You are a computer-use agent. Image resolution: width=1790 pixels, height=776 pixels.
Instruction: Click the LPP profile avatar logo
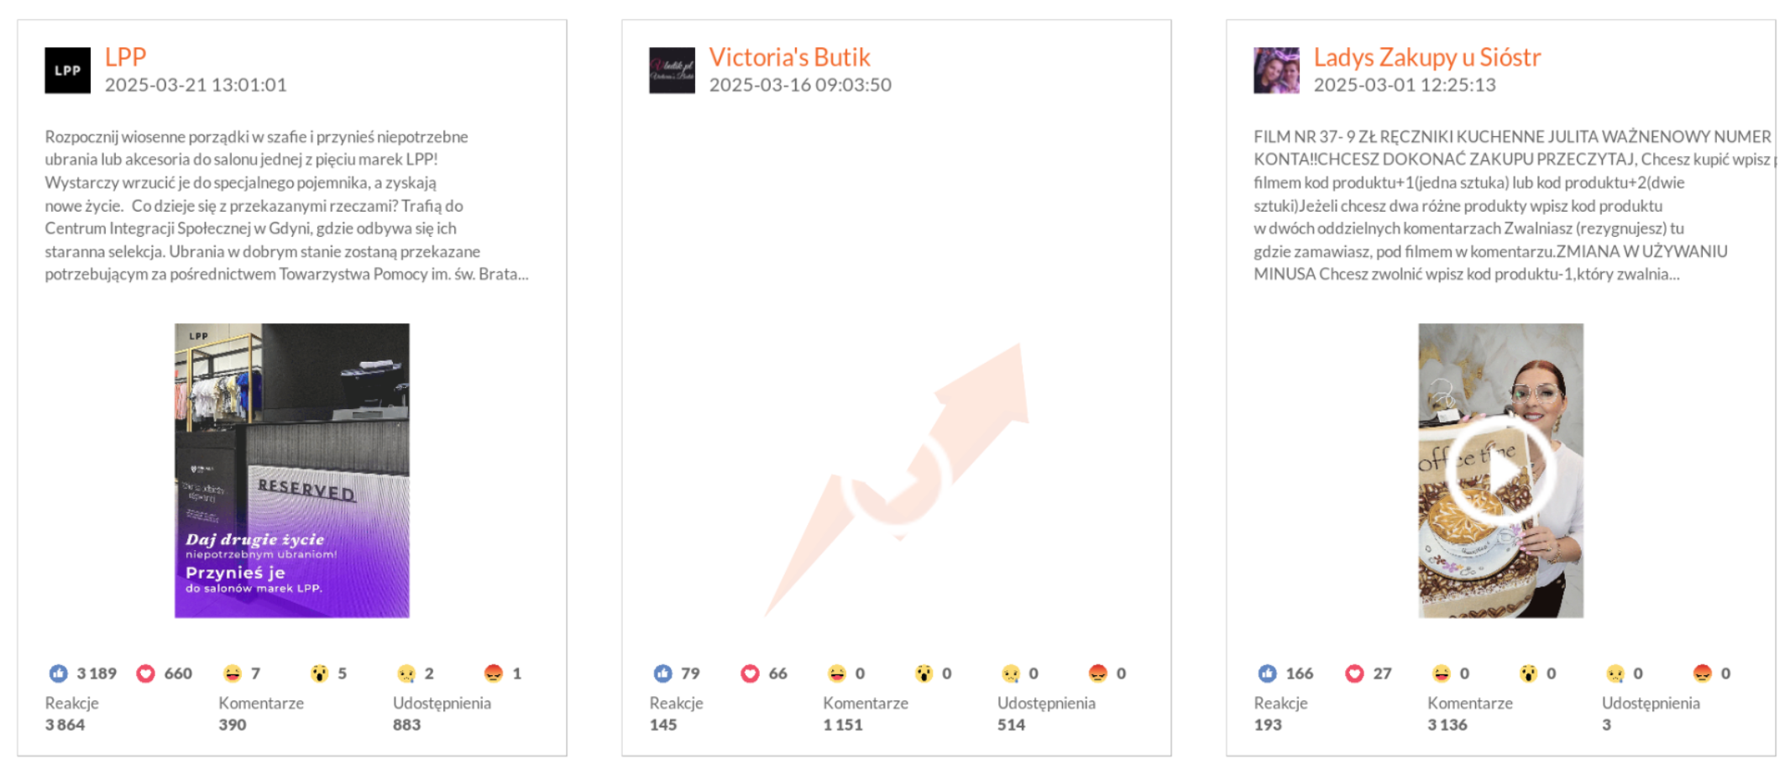coord(67,71)
